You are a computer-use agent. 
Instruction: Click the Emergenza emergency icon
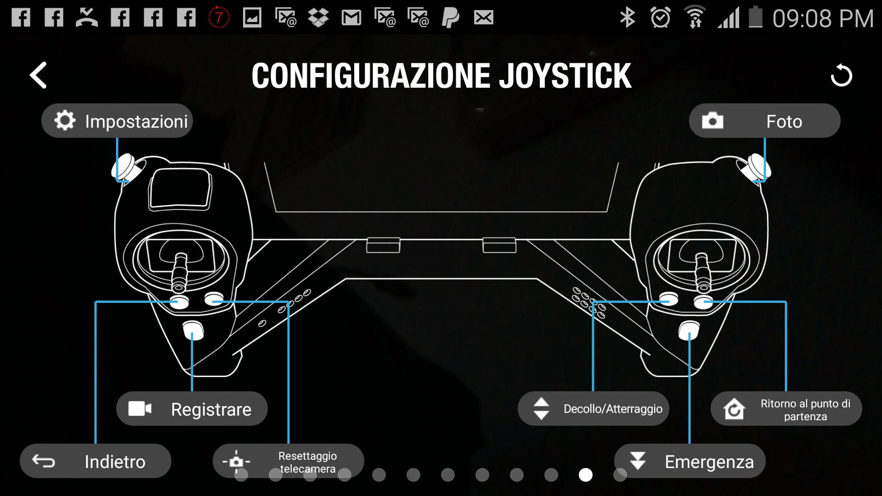[639, 461]
